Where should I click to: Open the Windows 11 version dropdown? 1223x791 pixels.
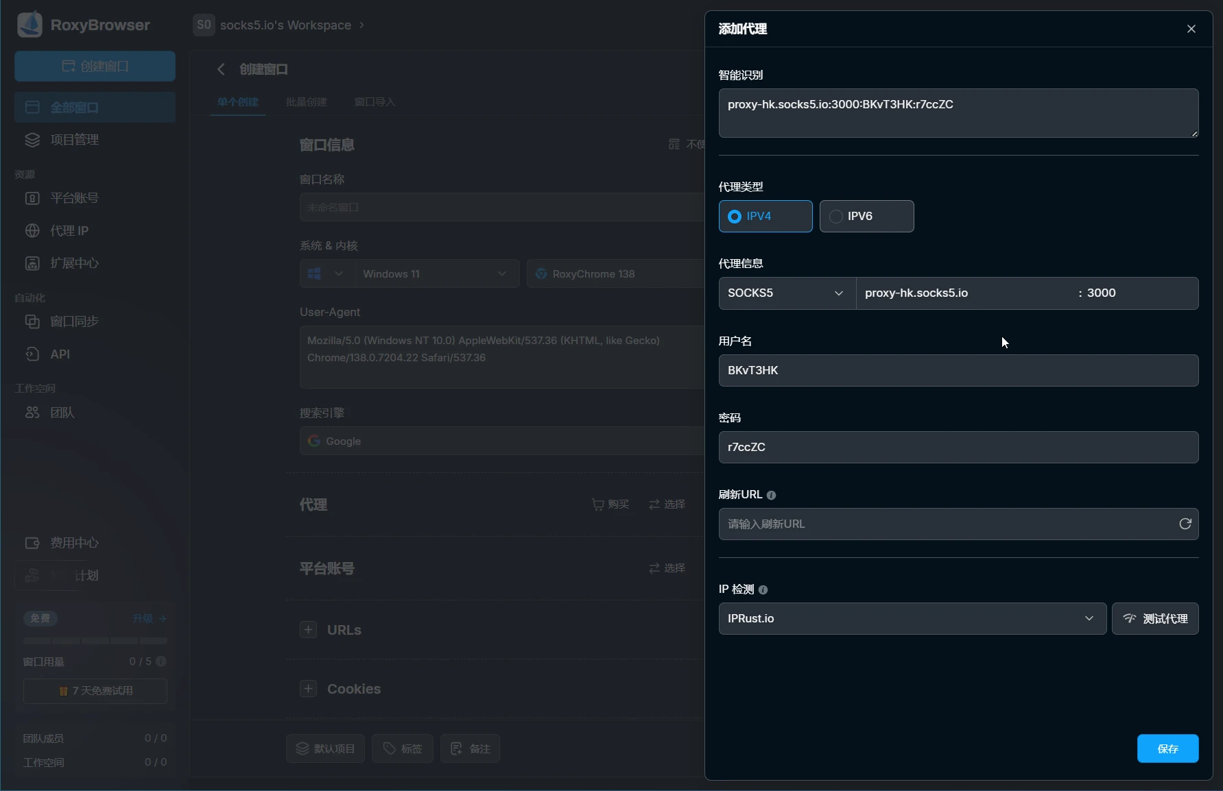(436, 273)
